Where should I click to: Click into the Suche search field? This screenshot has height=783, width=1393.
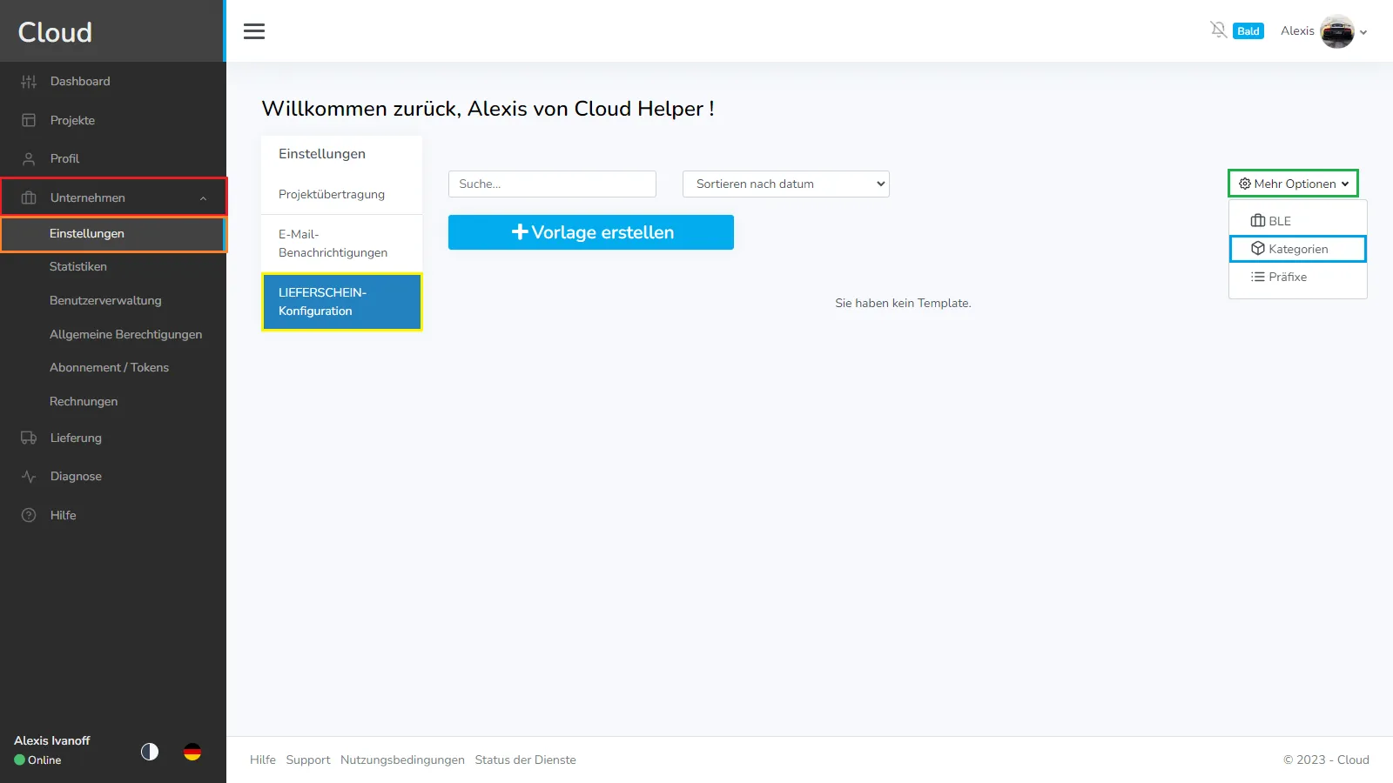[552, 184]
